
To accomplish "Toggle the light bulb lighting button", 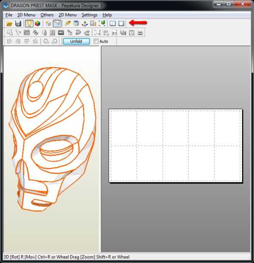I will (29, 23).
